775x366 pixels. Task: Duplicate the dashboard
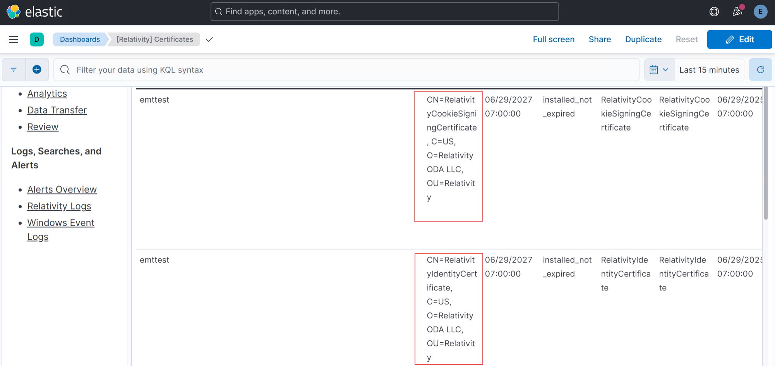pyautogui.click(x=643, y=40)
